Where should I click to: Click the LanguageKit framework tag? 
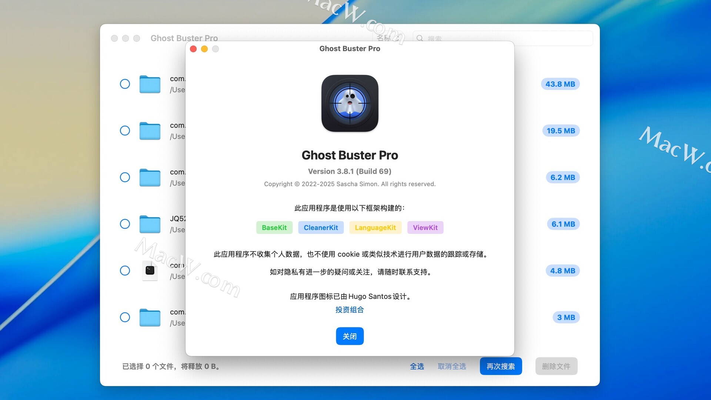[375, 228]
